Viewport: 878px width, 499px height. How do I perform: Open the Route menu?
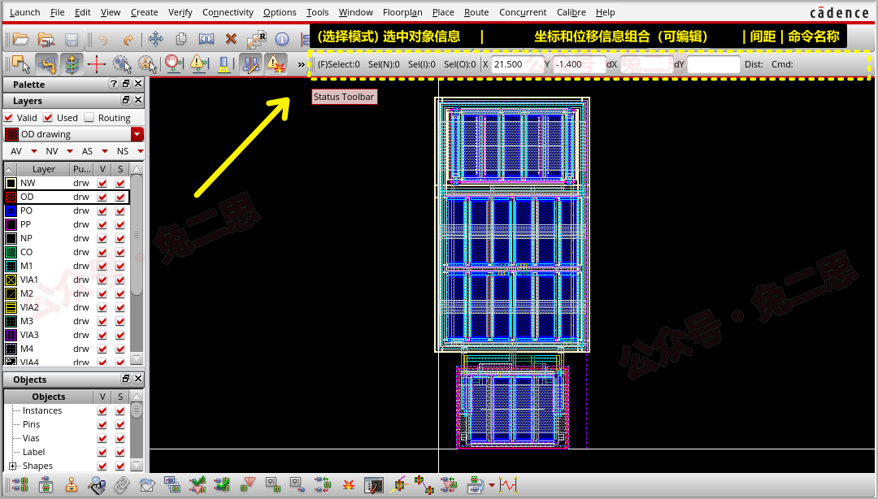(476, 12)
